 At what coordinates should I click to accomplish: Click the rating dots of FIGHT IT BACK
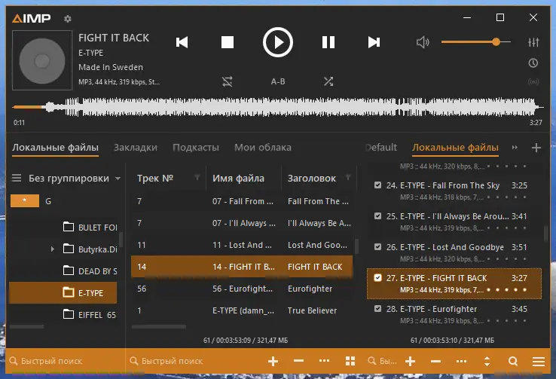pyautogui.click(x=507, y=289)
